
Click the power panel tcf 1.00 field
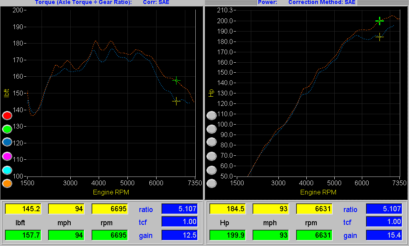click(384, 222)
